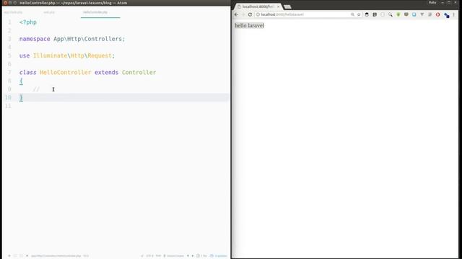This screenshot has width=462, height=259.
Task: Bookmark this page with the star icon
Action: (x=359, y=14)
